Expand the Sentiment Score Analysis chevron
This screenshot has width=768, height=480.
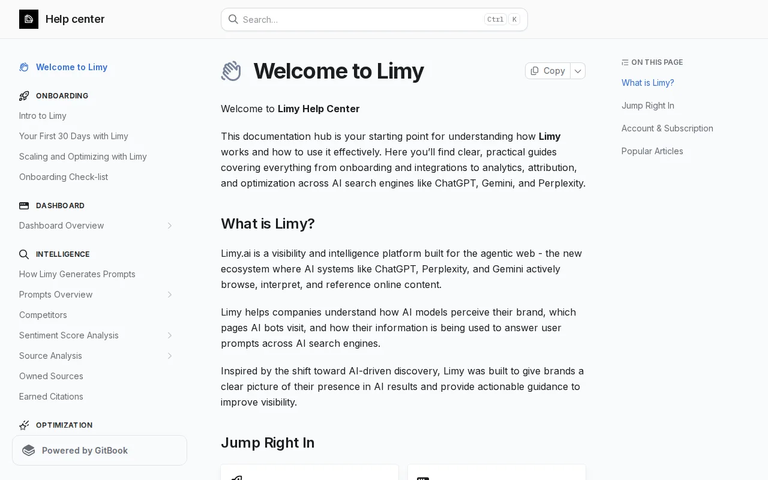(170, 335)
